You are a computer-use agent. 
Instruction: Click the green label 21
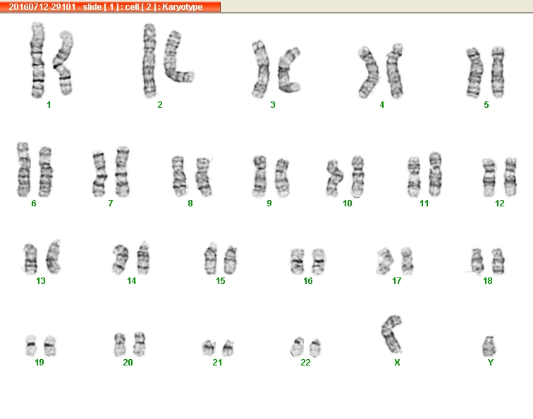[217, 363]
